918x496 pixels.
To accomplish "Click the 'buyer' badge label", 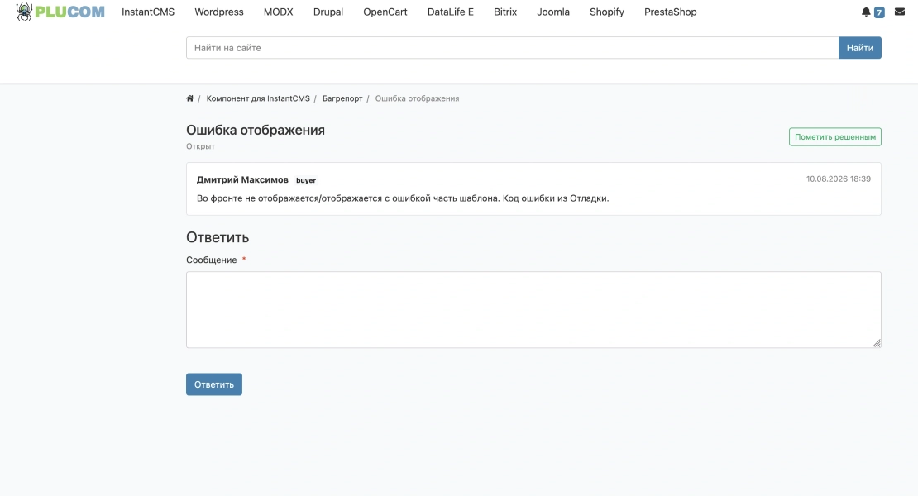I will pos(306,180).
